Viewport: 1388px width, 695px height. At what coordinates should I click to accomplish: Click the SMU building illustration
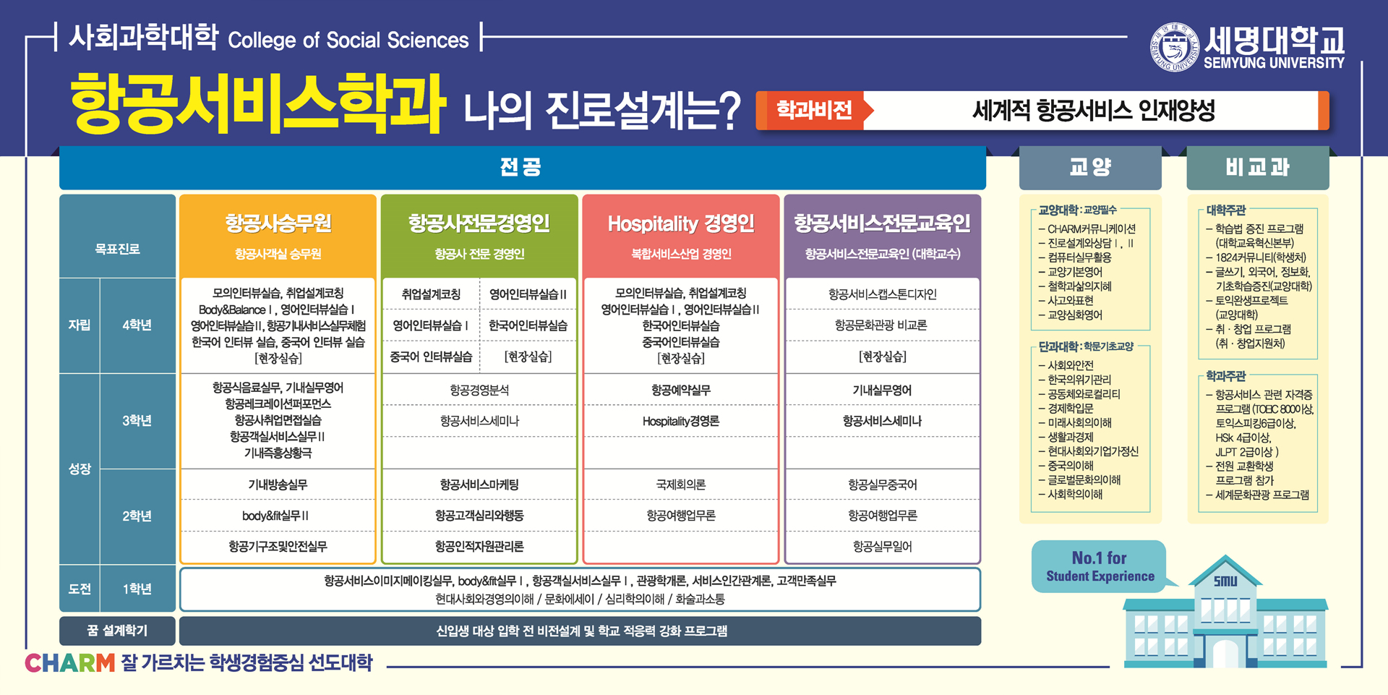(1225, 612)
